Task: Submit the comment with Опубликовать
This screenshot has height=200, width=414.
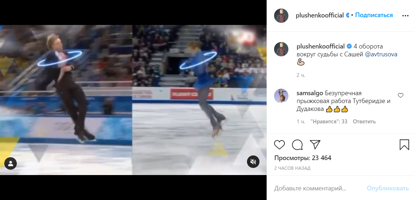Action: pos(388,188)
